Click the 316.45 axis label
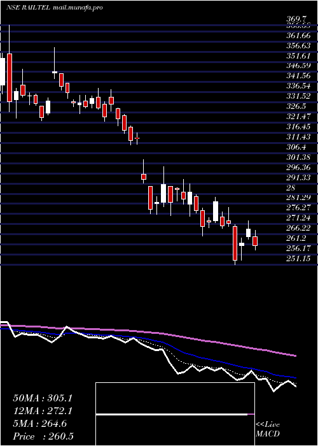 pos(299,127)
